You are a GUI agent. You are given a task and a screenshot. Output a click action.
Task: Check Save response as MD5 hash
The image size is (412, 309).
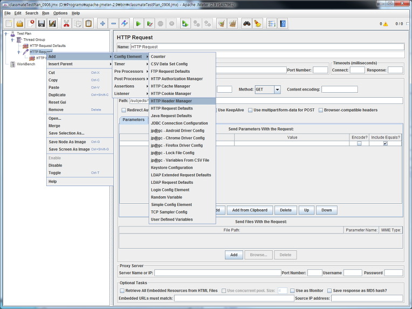[x=329, y=291]
